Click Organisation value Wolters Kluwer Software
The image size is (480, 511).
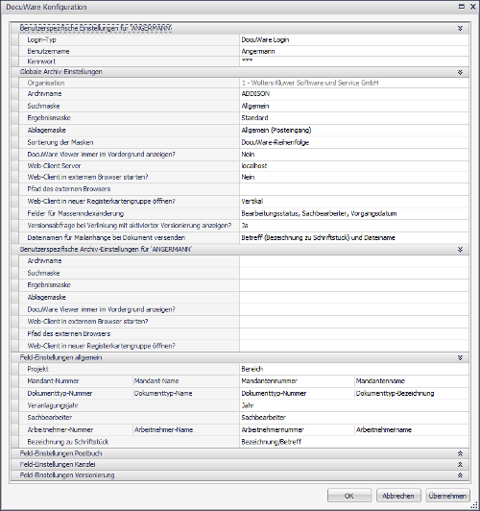click(354, 83)
